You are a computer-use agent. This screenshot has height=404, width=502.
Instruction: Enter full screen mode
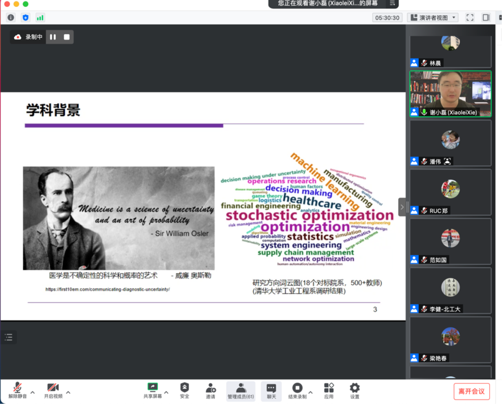coord(470,18)
